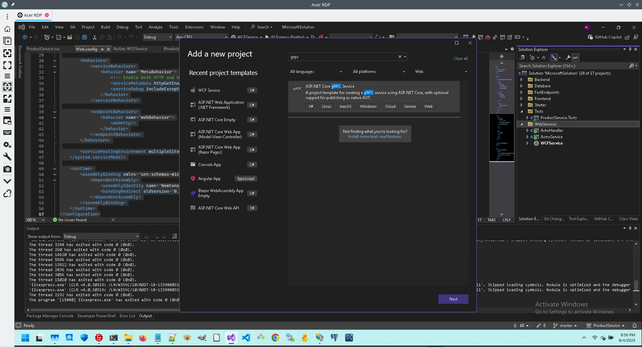Viewport: 642px width, 347px height.
Task: Open FileZilla from the taskbar
Action: point(99,338)
